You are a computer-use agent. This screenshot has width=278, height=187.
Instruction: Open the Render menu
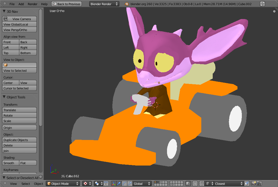pyautogui.click(x=33, y=4)
